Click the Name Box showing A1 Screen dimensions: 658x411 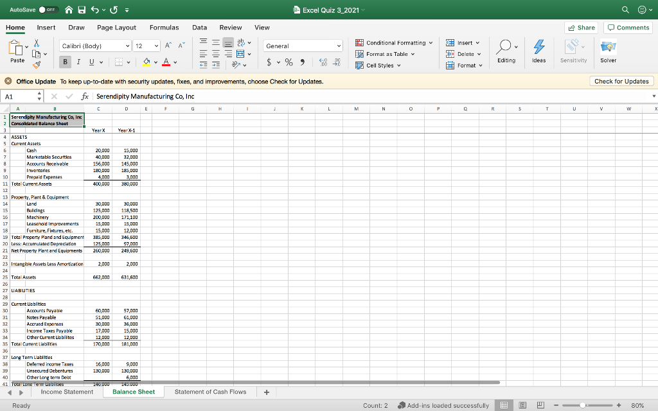click(19, 96)
